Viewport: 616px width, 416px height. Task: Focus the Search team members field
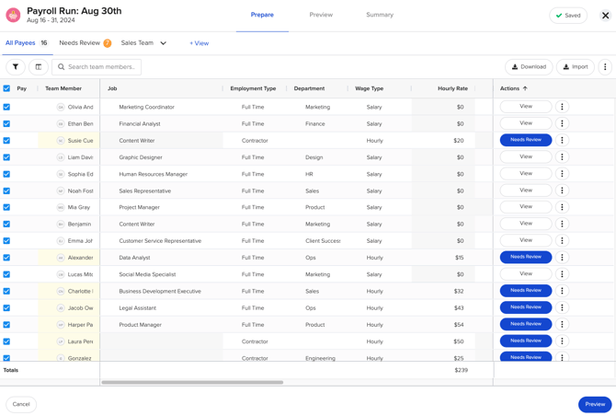(x=97, y=67)
